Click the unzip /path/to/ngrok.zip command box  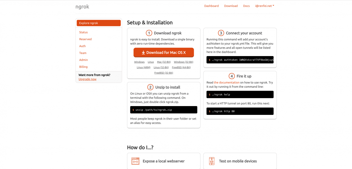pos(164,110)
